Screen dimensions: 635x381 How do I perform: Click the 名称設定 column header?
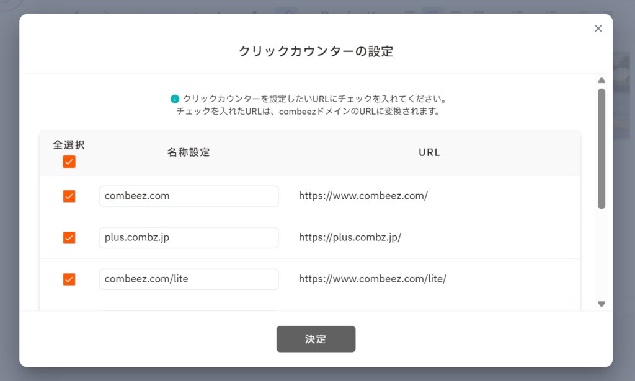(x=189, y=152)
